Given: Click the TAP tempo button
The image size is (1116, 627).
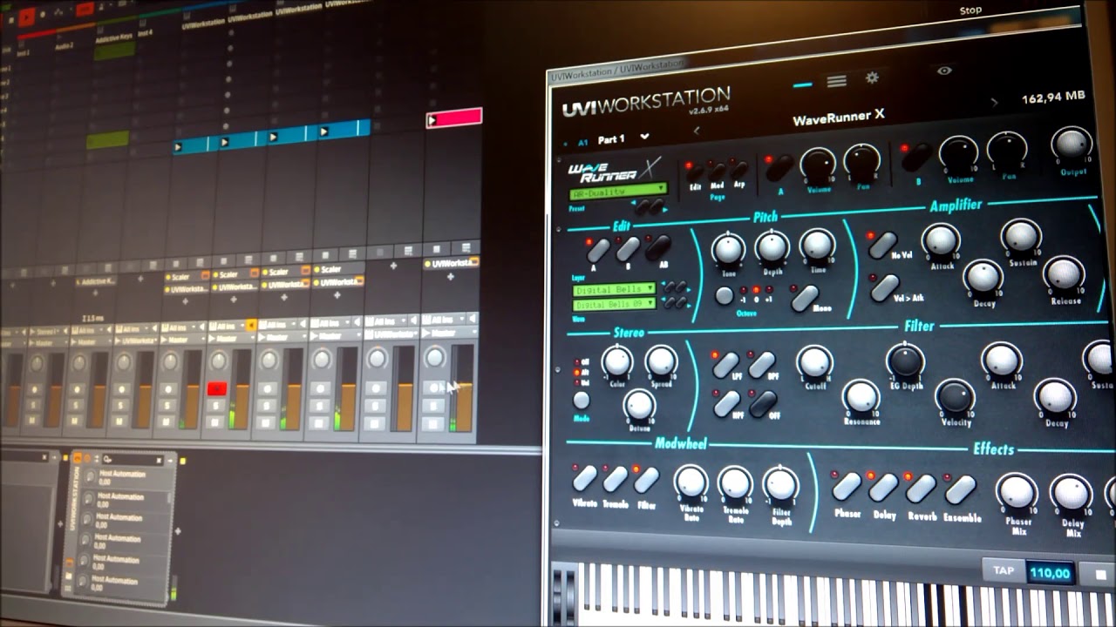Looking at the screenshot, I should [x=1003, y=570].
